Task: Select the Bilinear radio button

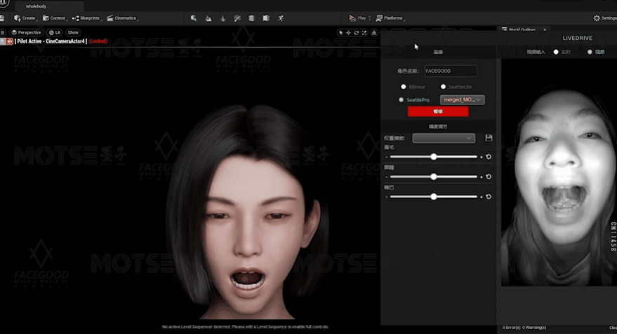Action: click(403, 87)
